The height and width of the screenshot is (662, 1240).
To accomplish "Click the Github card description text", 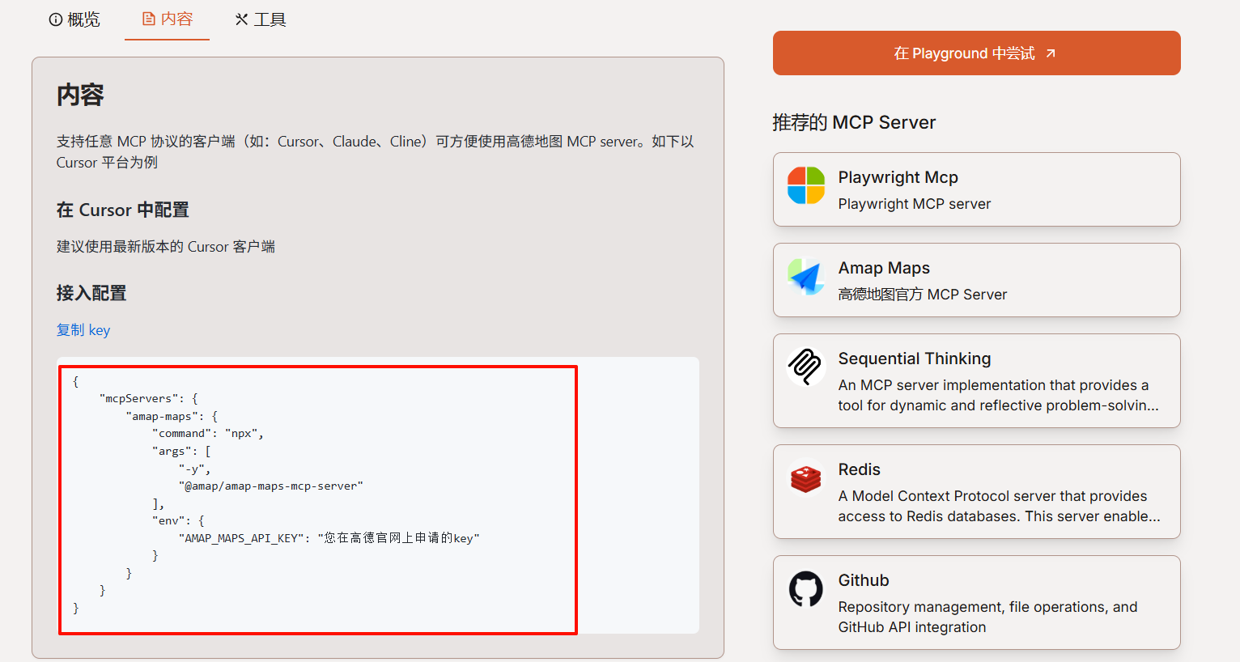I will coord(988,617).
